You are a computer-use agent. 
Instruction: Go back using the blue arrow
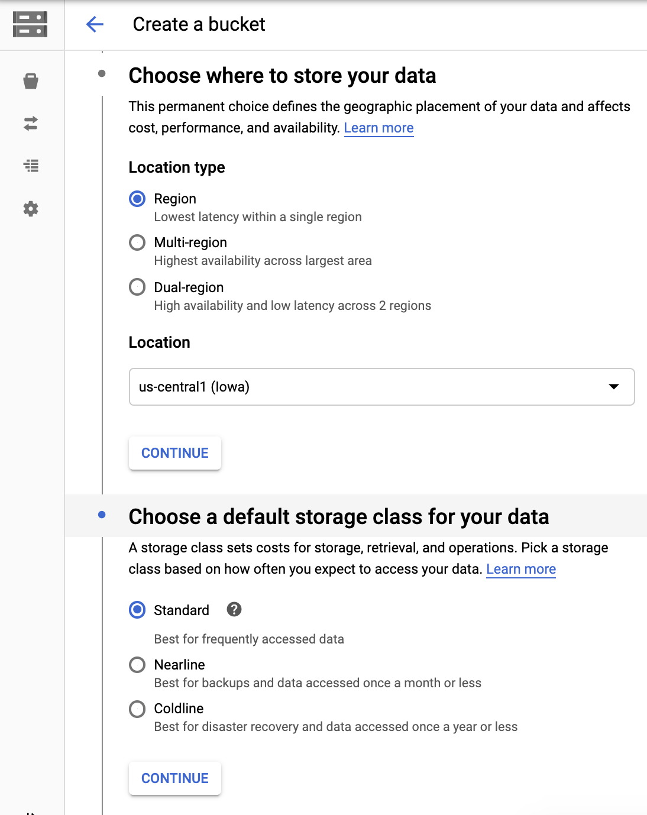(x=95, y=24)
